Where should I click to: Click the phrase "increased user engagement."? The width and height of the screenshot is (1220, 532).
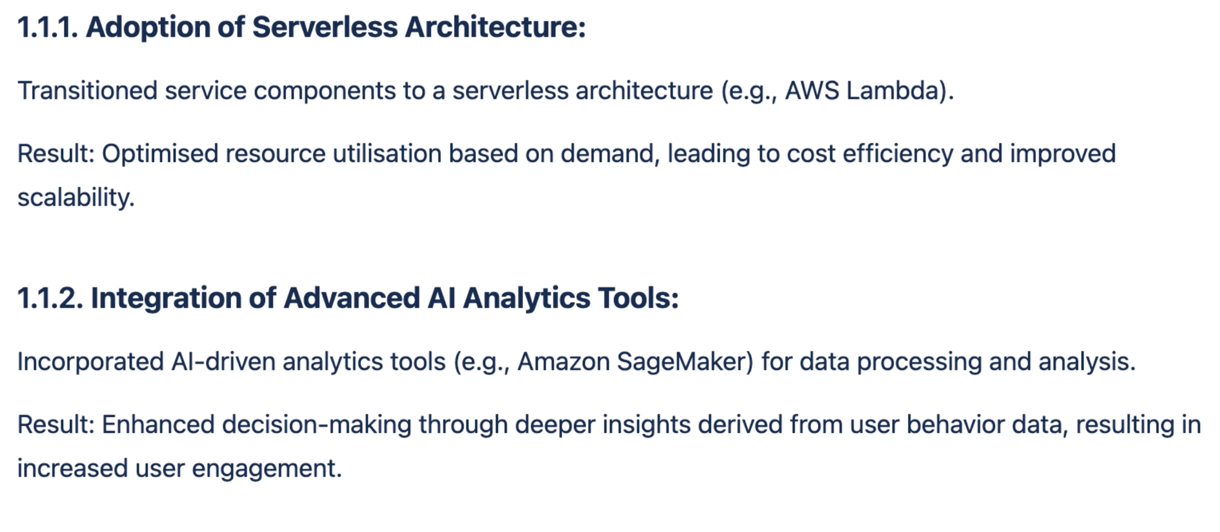coord(179,468)
